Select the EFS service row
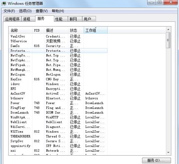 point(58,89)
